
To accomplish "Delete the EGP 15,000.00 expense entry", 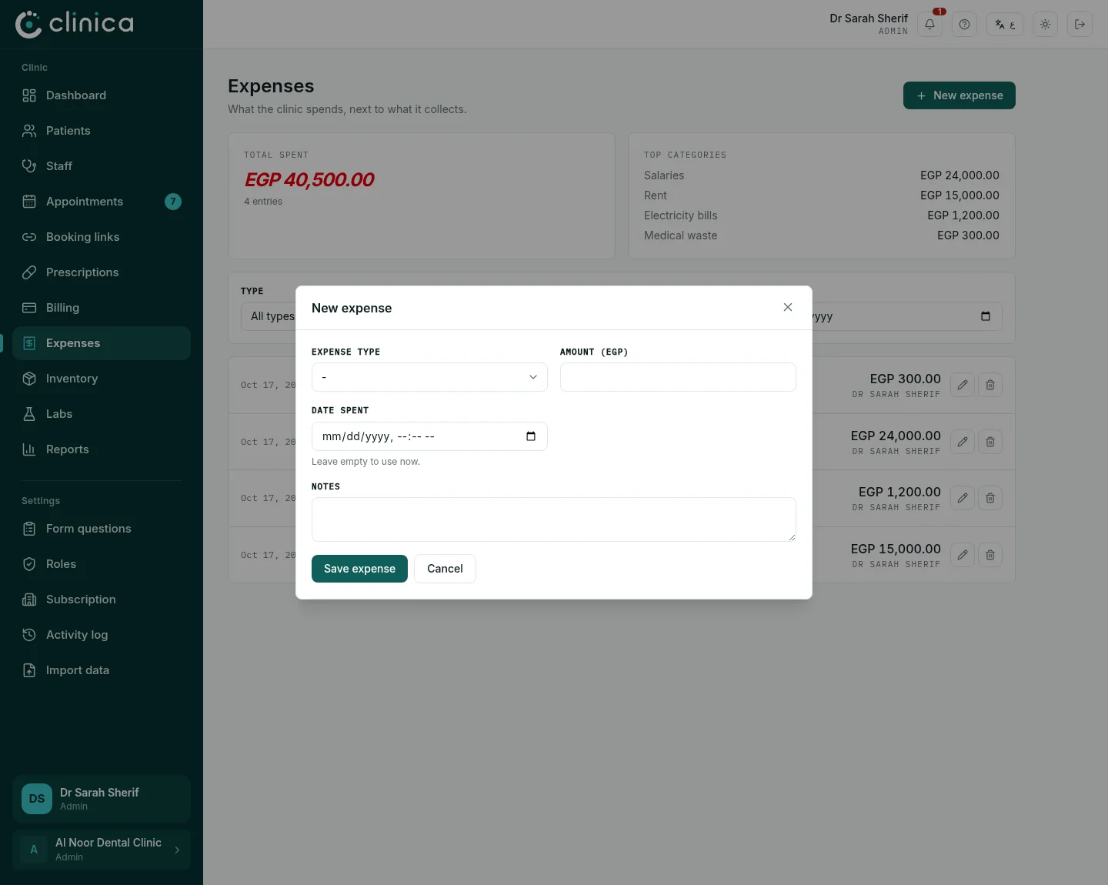I will [x=990, y=555].
